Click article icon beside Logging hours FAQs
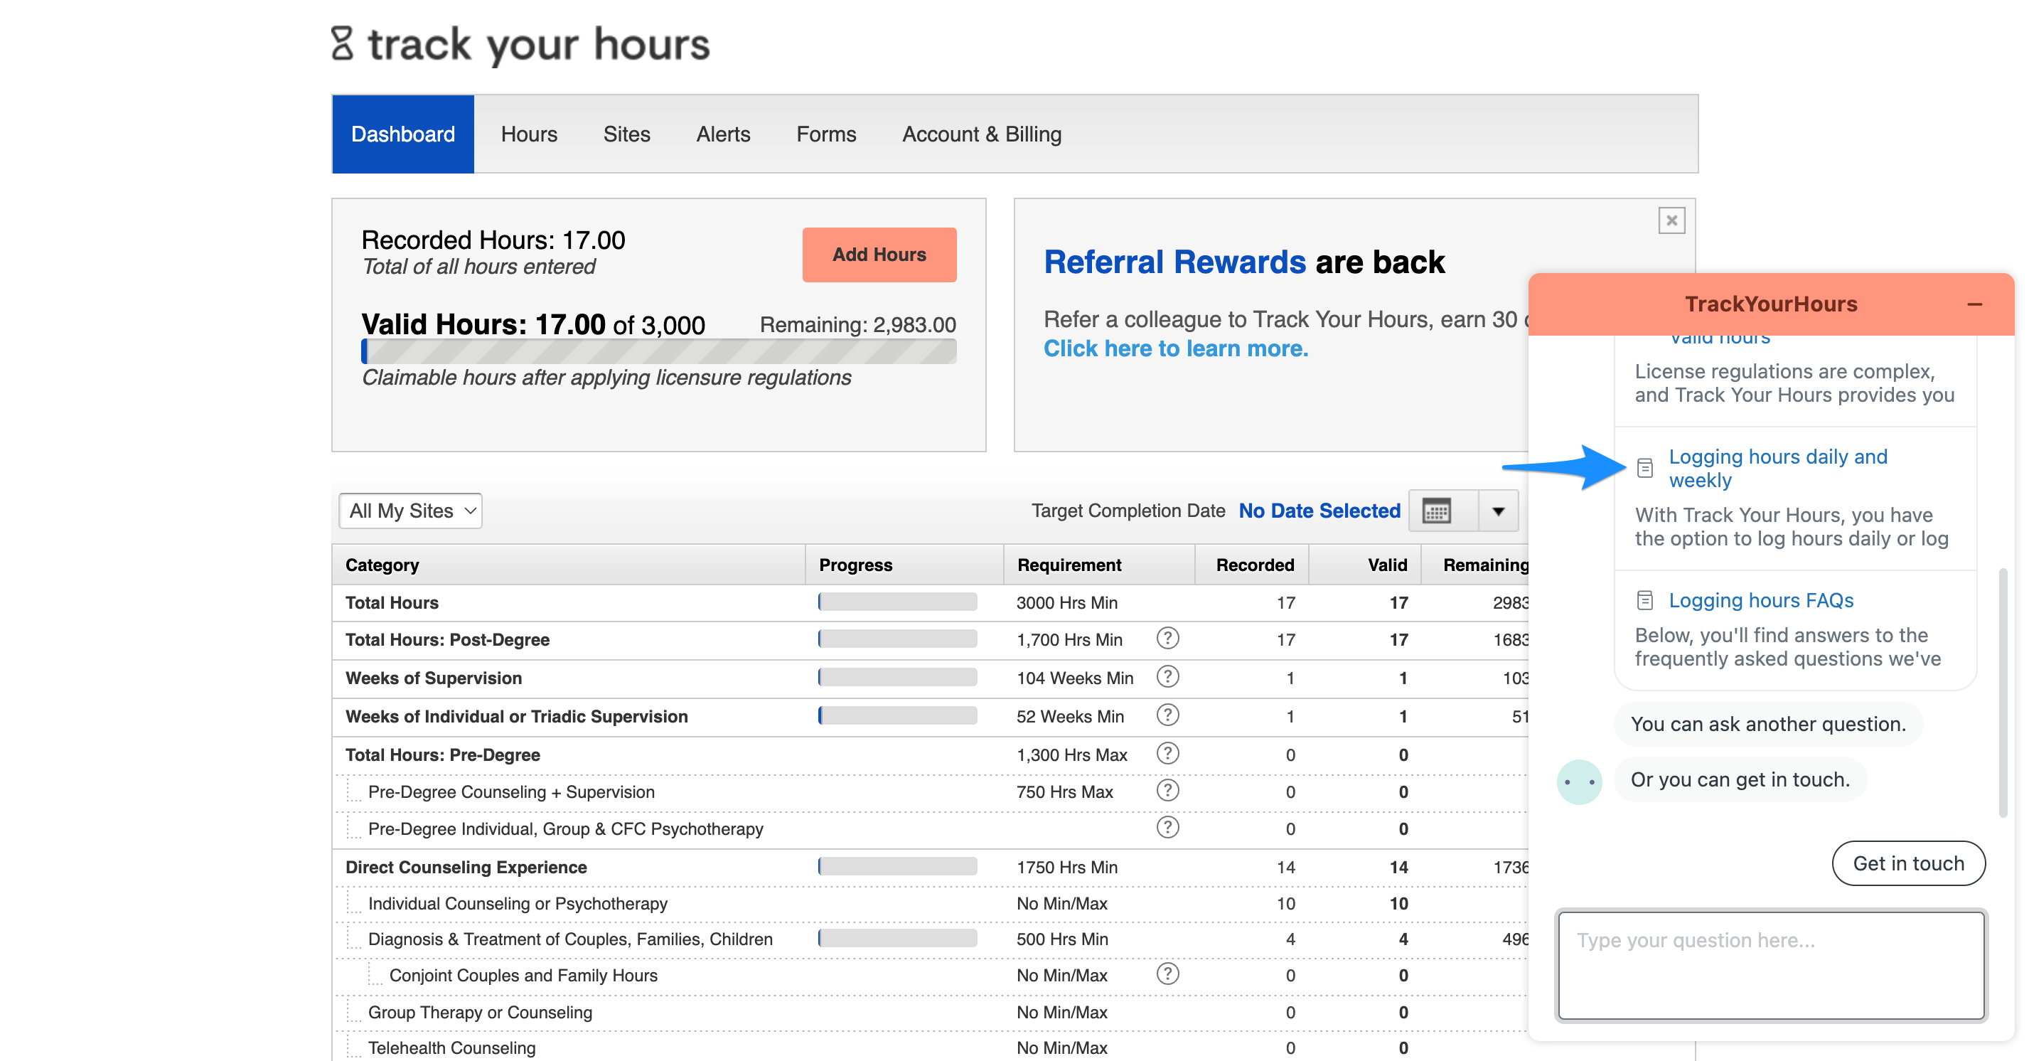2029x1061 pixels. coord(1644,600)
